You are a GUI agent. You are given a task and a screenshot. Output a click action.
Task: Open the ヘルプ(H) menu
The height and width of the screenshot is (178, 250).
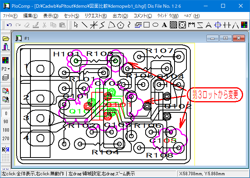[192, 16]
